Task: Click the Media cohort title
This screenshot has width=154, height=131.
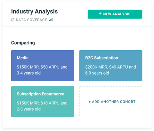Action: click(x=23, y=58)
